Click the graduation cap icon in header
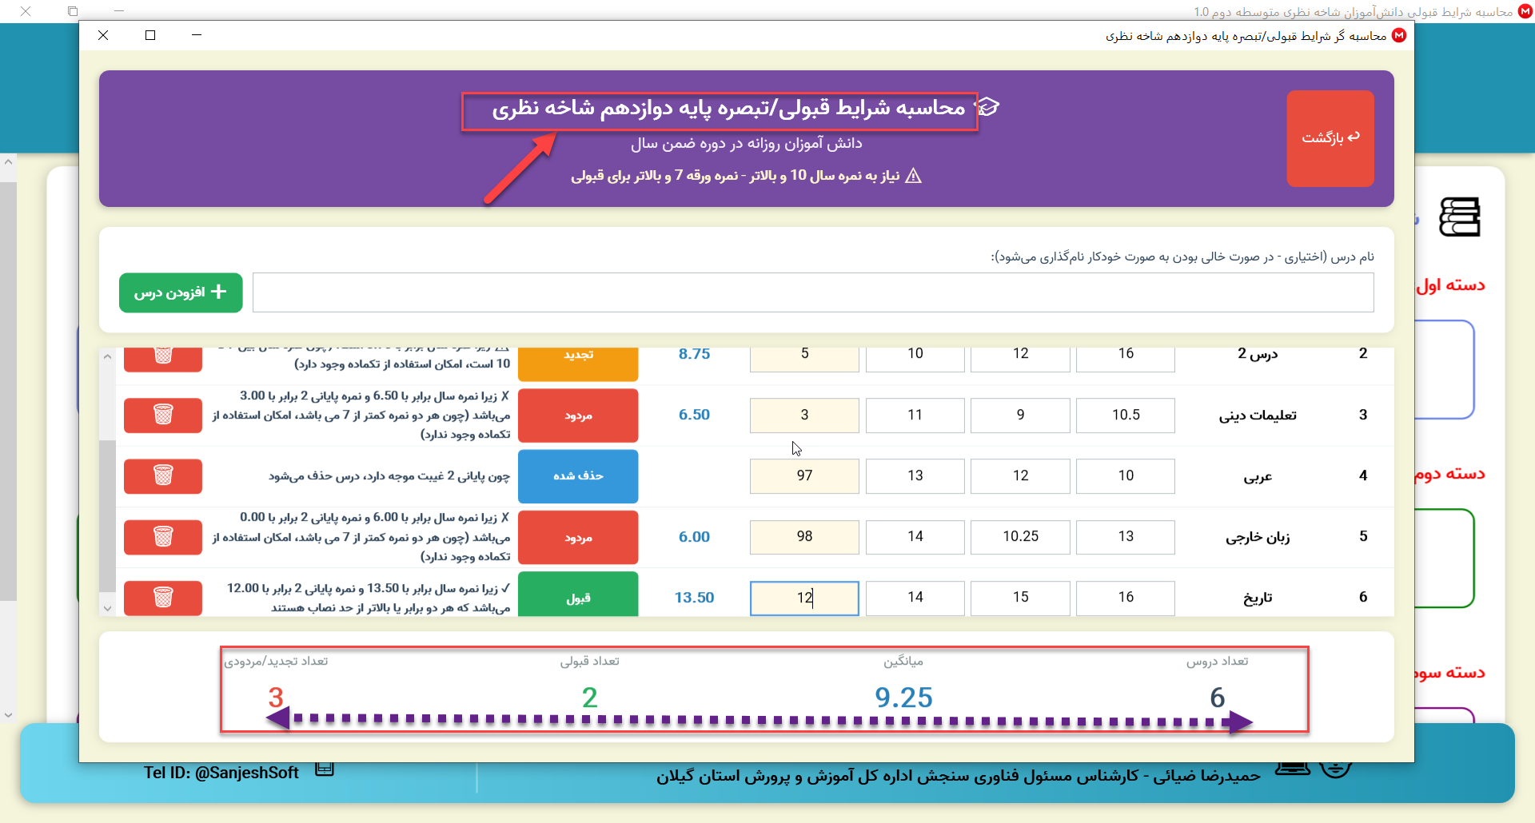 click(989, 107)
